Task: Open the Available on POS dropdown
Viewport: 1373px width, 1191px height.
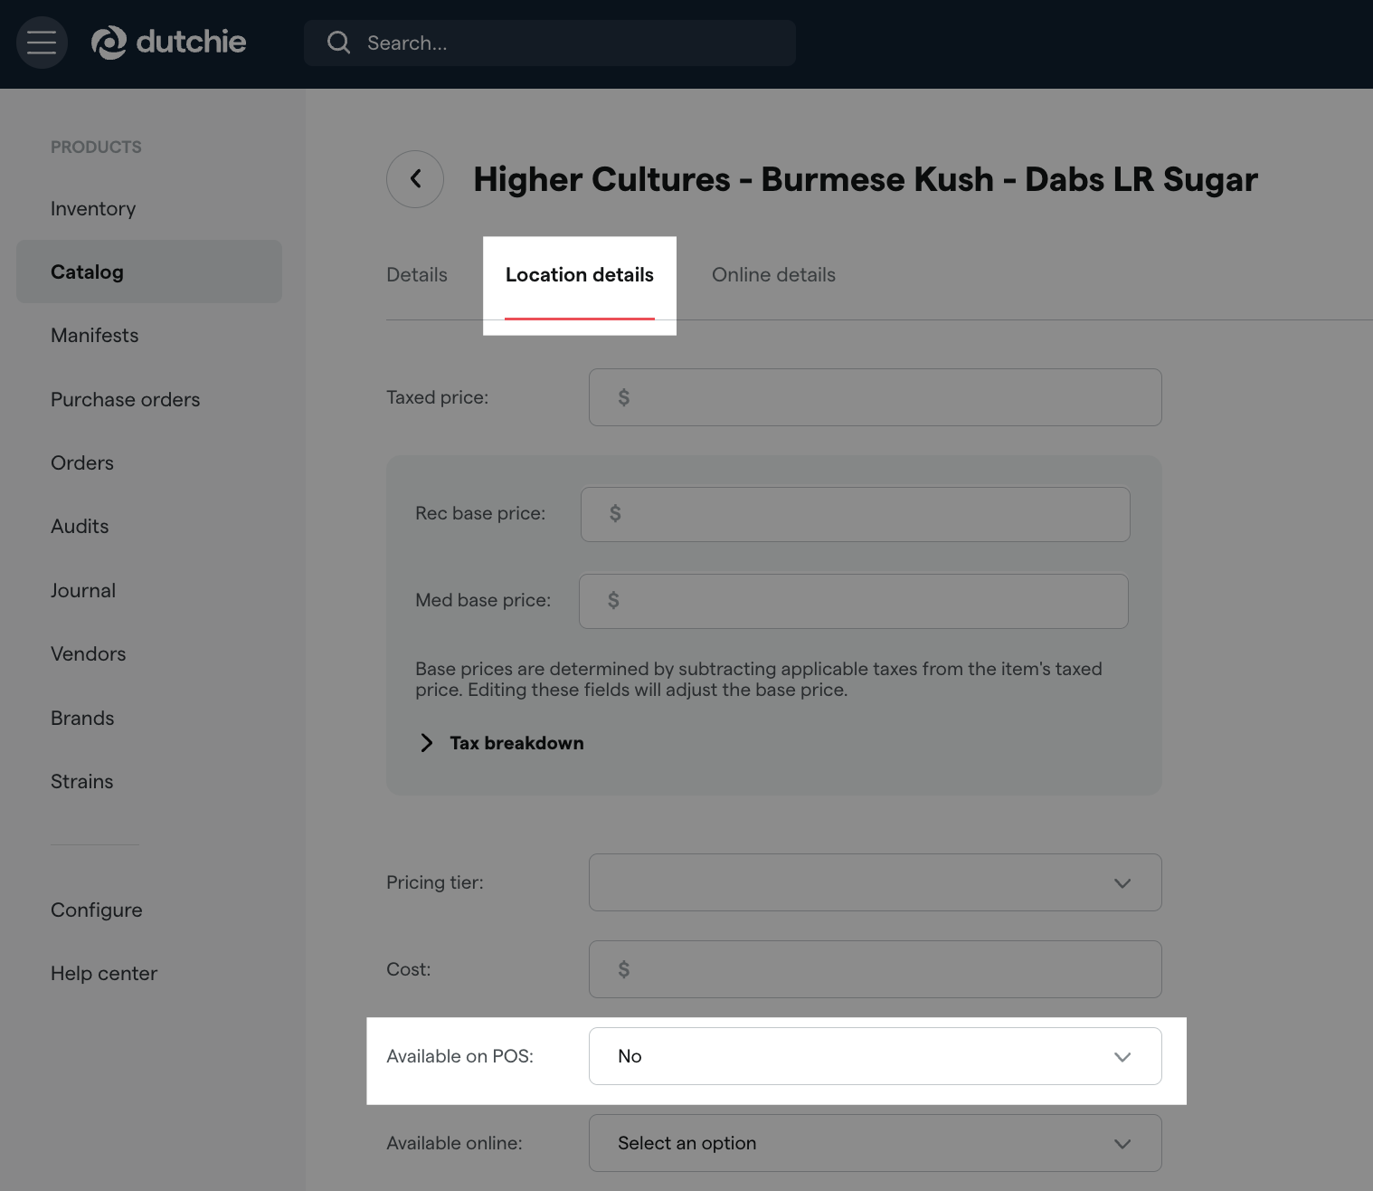Action: 875,1056
